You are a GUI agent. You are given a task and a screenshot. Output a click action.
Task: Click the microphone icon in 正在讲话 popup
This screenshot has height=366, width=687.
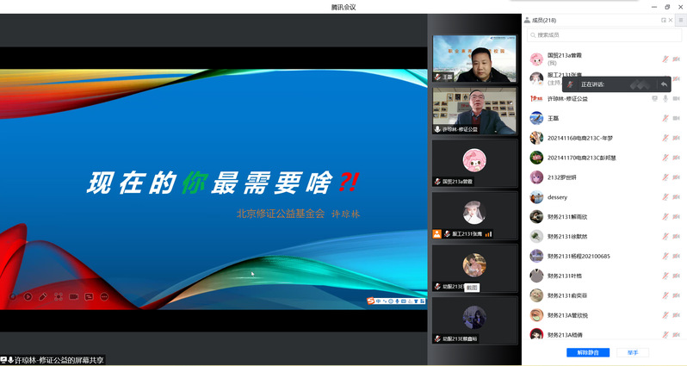570,84
